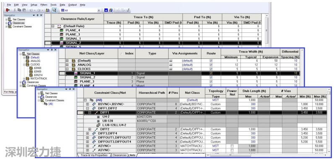Collapse the CLOCKS net class row
334x159 pixels.
[67, 69]
